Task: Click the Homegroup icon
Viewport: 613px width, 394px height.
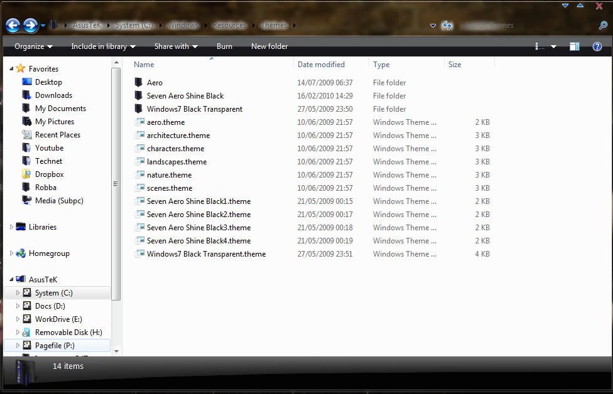Action: (x=21, y=253)
